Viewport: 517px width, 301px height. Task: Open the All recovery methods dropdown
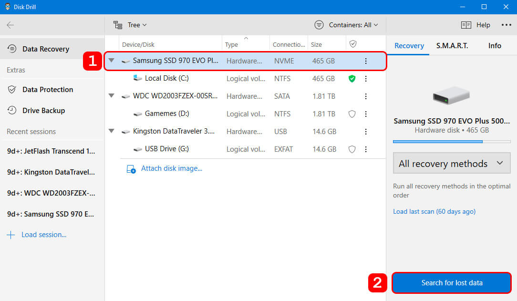(451, 163)
